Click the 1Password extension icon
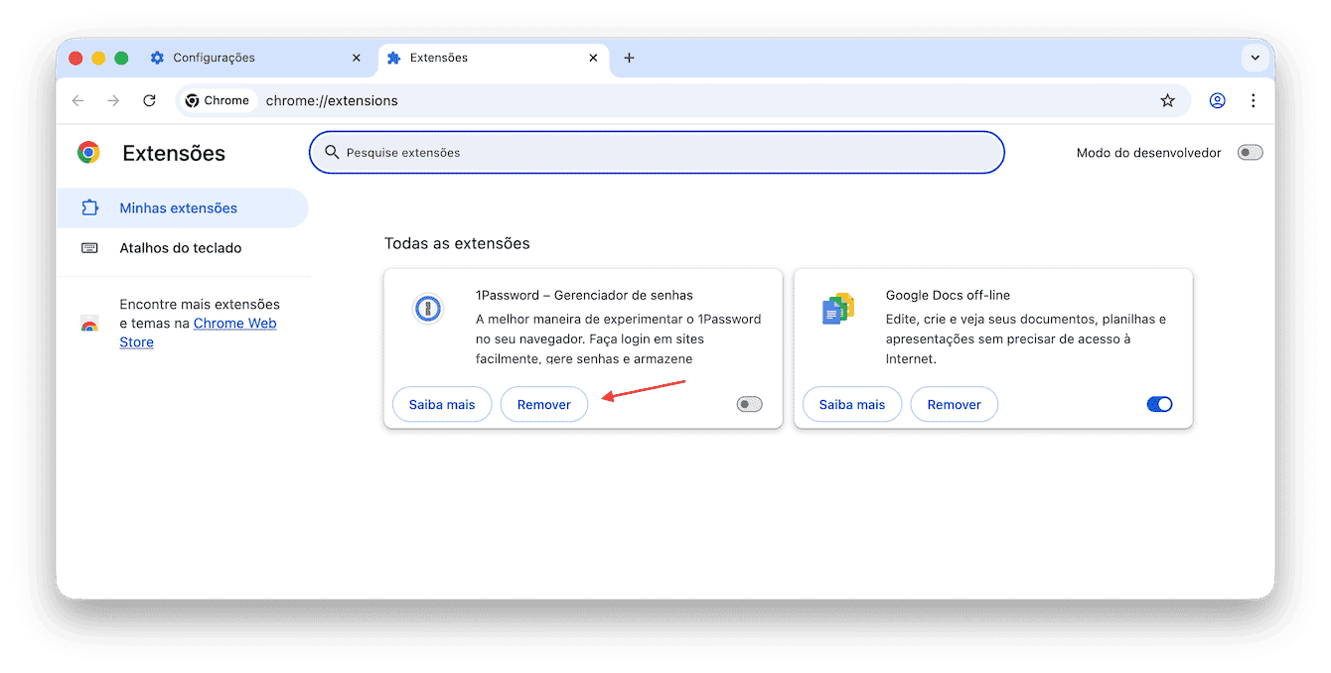Viewport: 1331px width, 673px height. pos(428,309)
